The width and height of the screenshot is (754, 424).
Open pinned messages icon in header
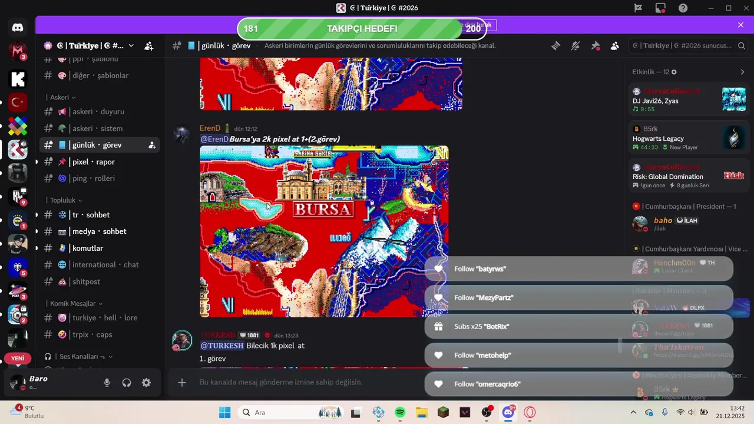[x=596, y=45]
